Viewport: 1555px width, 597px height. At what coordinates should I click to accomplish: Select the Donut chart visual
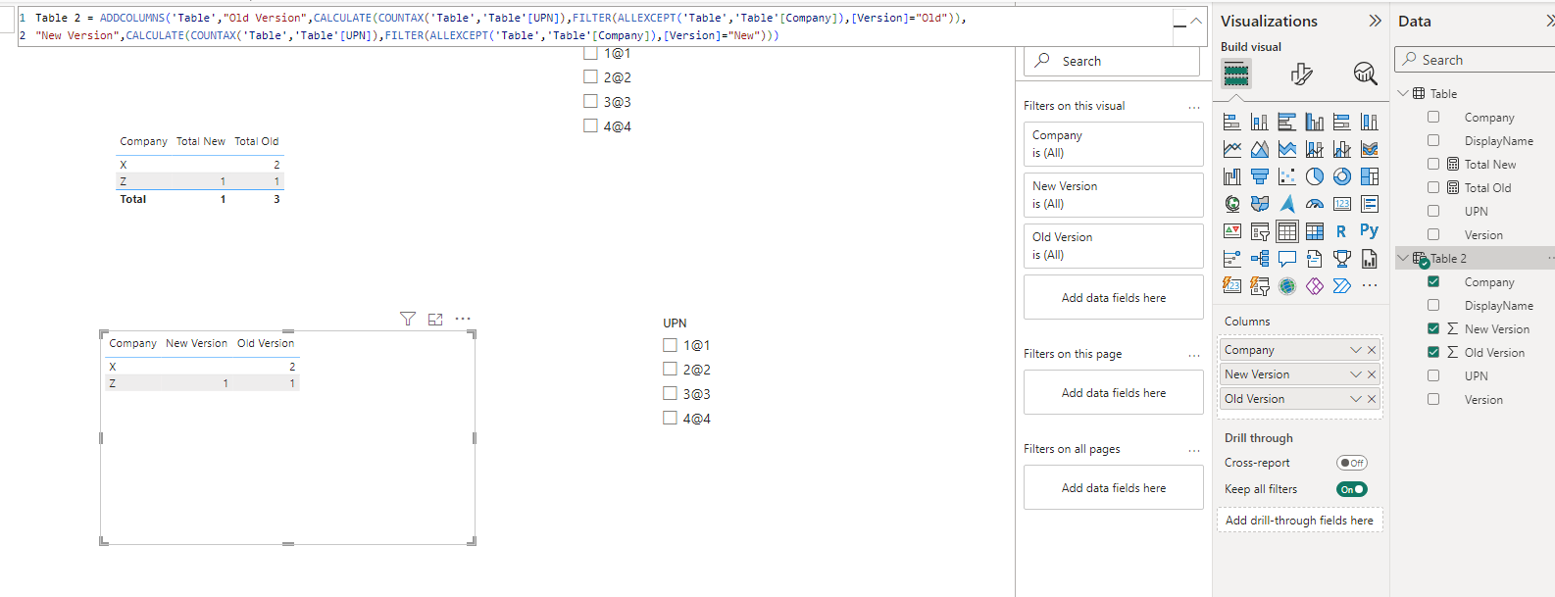pyautogui.click(x=1342, y=176)
